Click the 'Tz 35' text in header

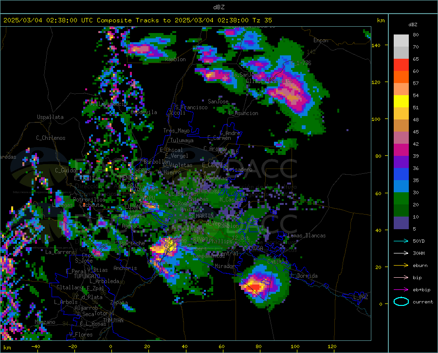point(262,20)
